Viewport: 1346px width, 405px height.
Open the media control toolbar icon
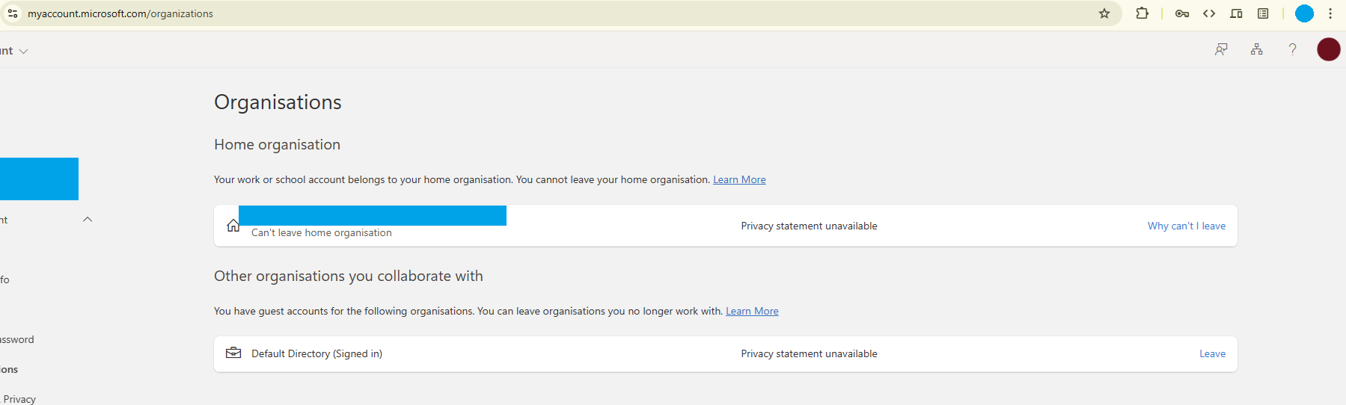coord(1236,13)
